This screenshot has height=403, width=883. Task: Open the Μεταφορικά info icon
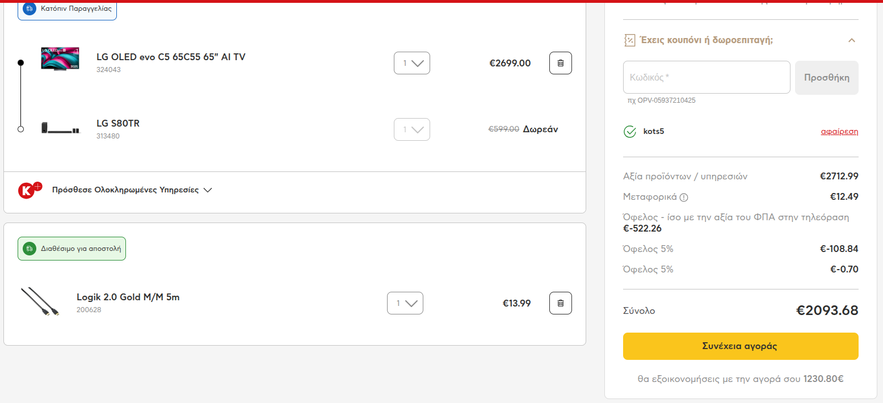point(684,198)
